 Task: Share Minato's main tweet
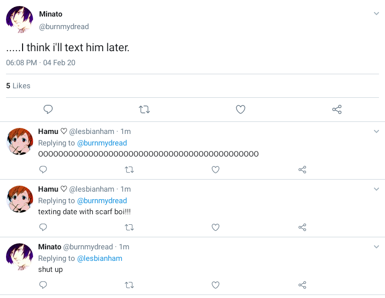337,109
